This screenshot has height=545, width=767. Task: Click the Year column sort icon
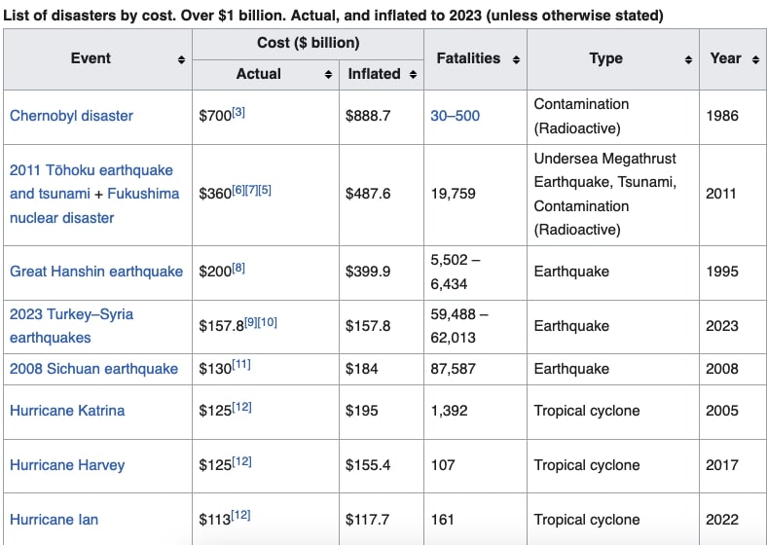754,59
